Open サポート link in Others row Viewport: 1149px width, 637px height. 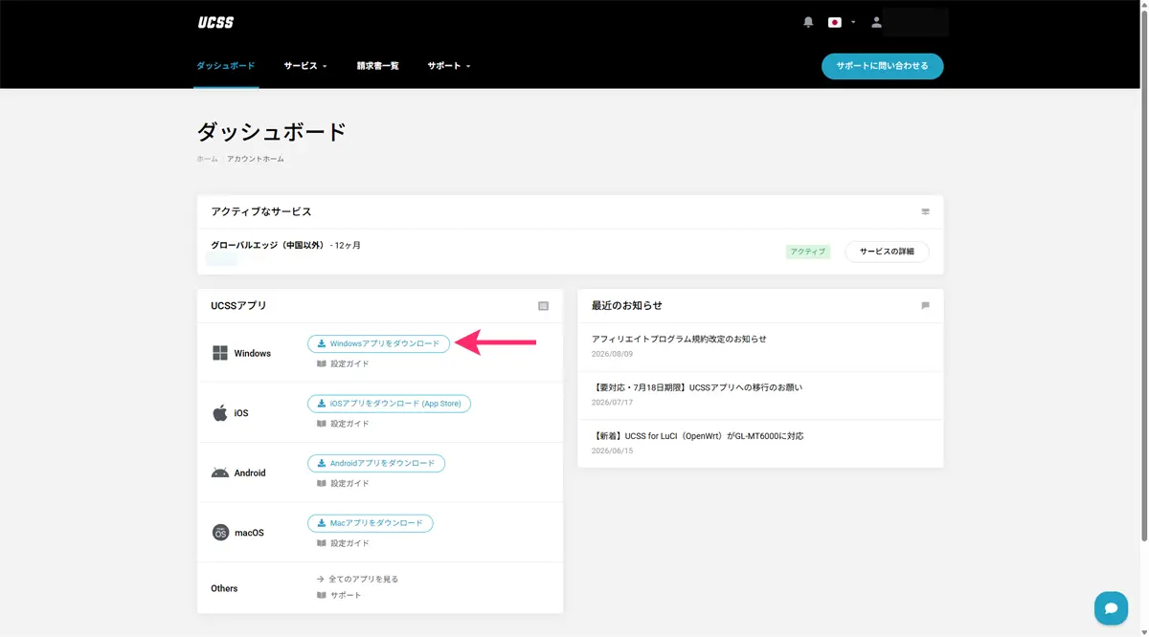339,595
